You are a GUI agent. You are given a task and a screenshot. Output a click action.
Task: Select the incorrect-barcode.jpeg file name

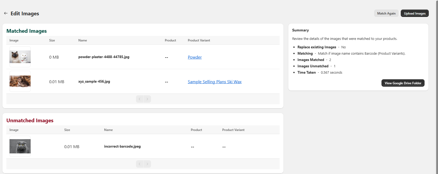pos(122,146)
